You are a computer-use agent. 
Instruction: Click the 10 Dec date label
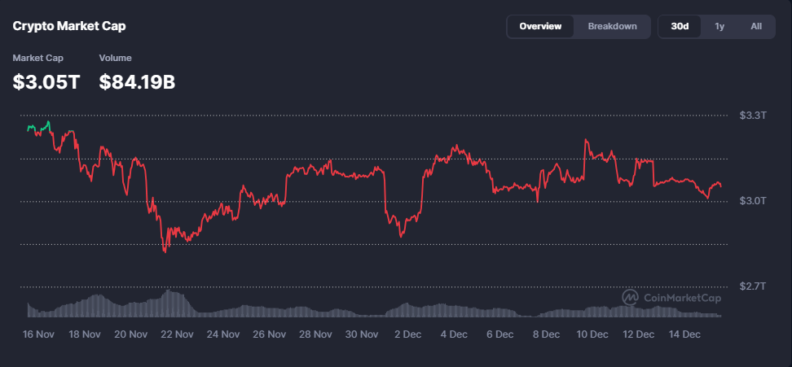point(592,334)
